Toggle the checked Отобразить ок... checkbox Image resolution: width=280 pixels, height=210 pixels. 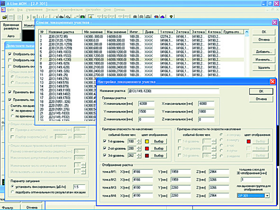click(x=10, y=54)
